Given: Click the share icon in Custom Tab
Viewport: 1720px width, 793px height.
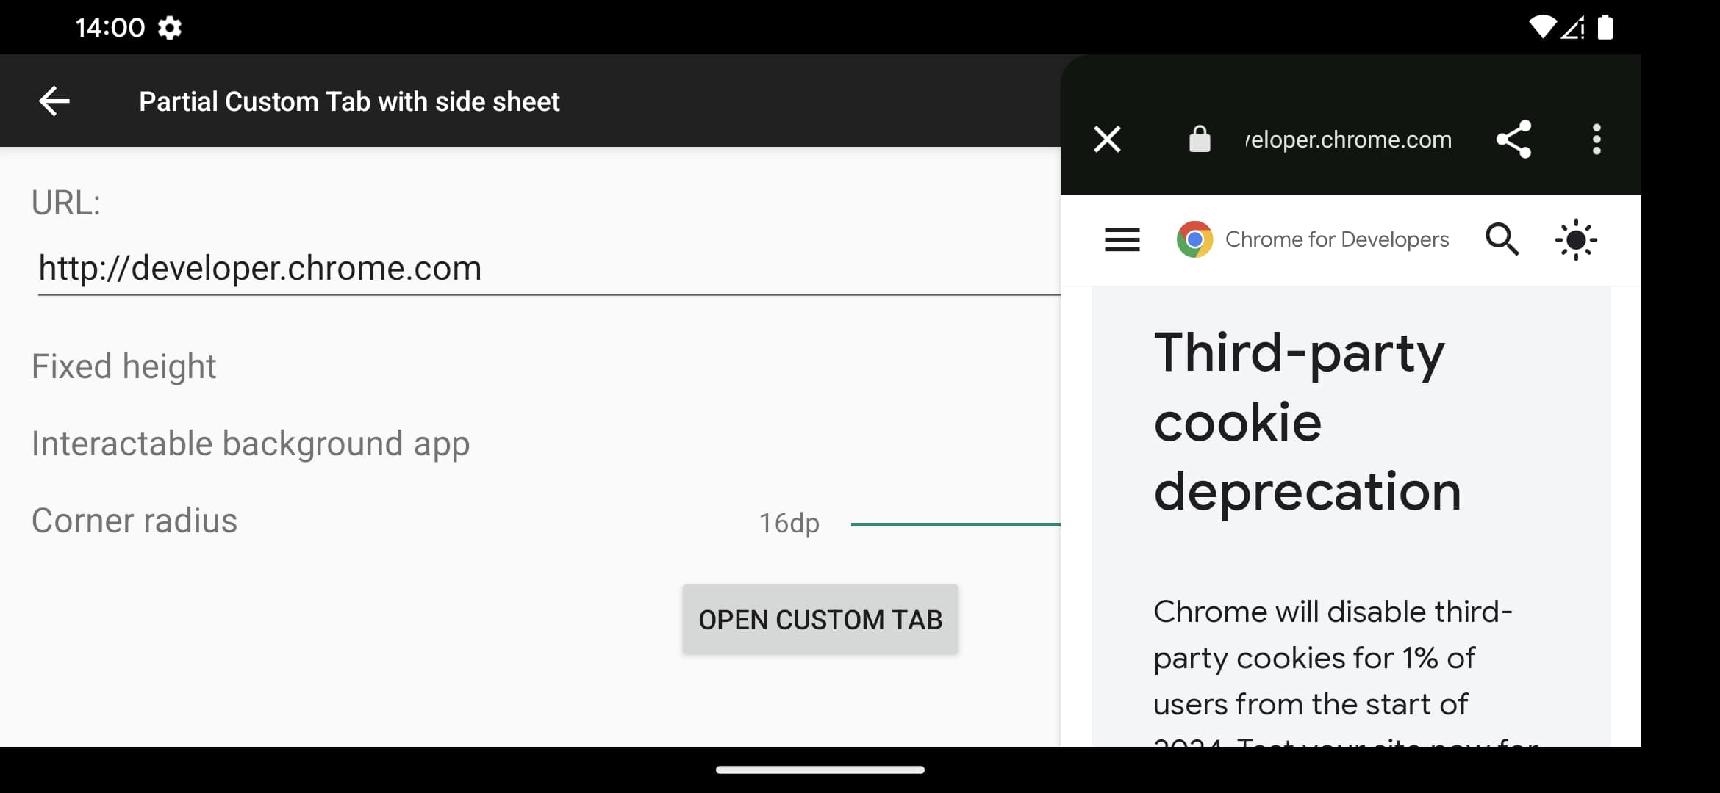Looking at the screenshot, I should [1517, 139].
